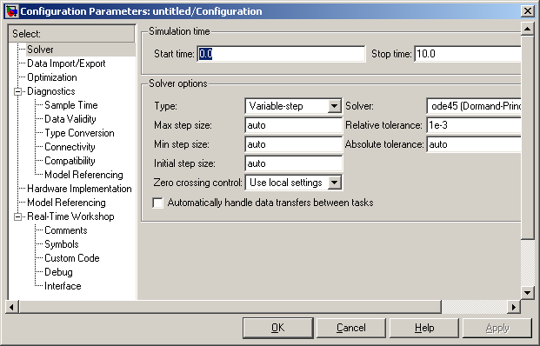Screen dimensions: 540x346
Task: Click the vertical scrollbar up arrow
Action: tap(527, 29)
